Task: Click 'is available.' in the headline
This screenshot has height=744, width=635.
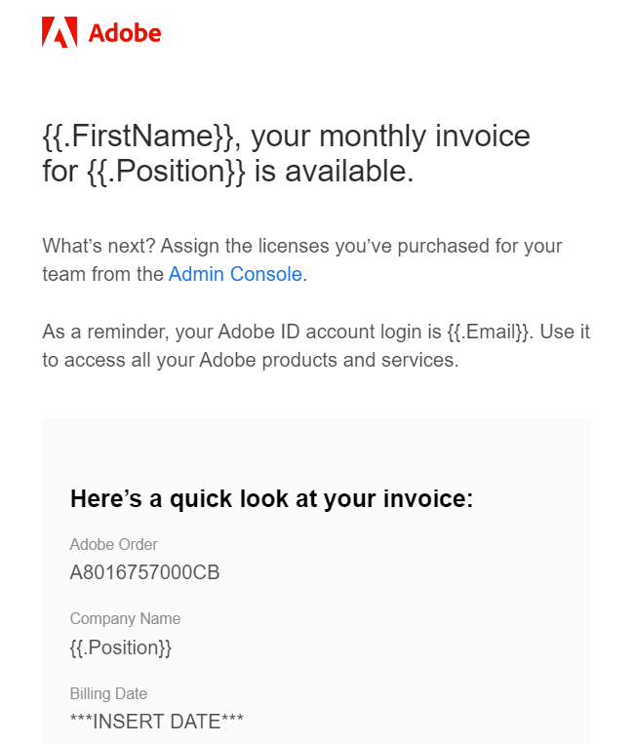Action: pyautogui.click(x=335, y=172)
